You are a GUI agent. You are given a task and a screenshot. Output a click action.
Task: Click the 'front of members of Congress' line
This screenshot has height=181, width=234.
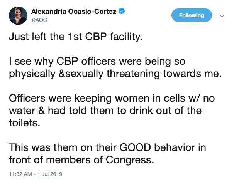(x=81, y=160)
